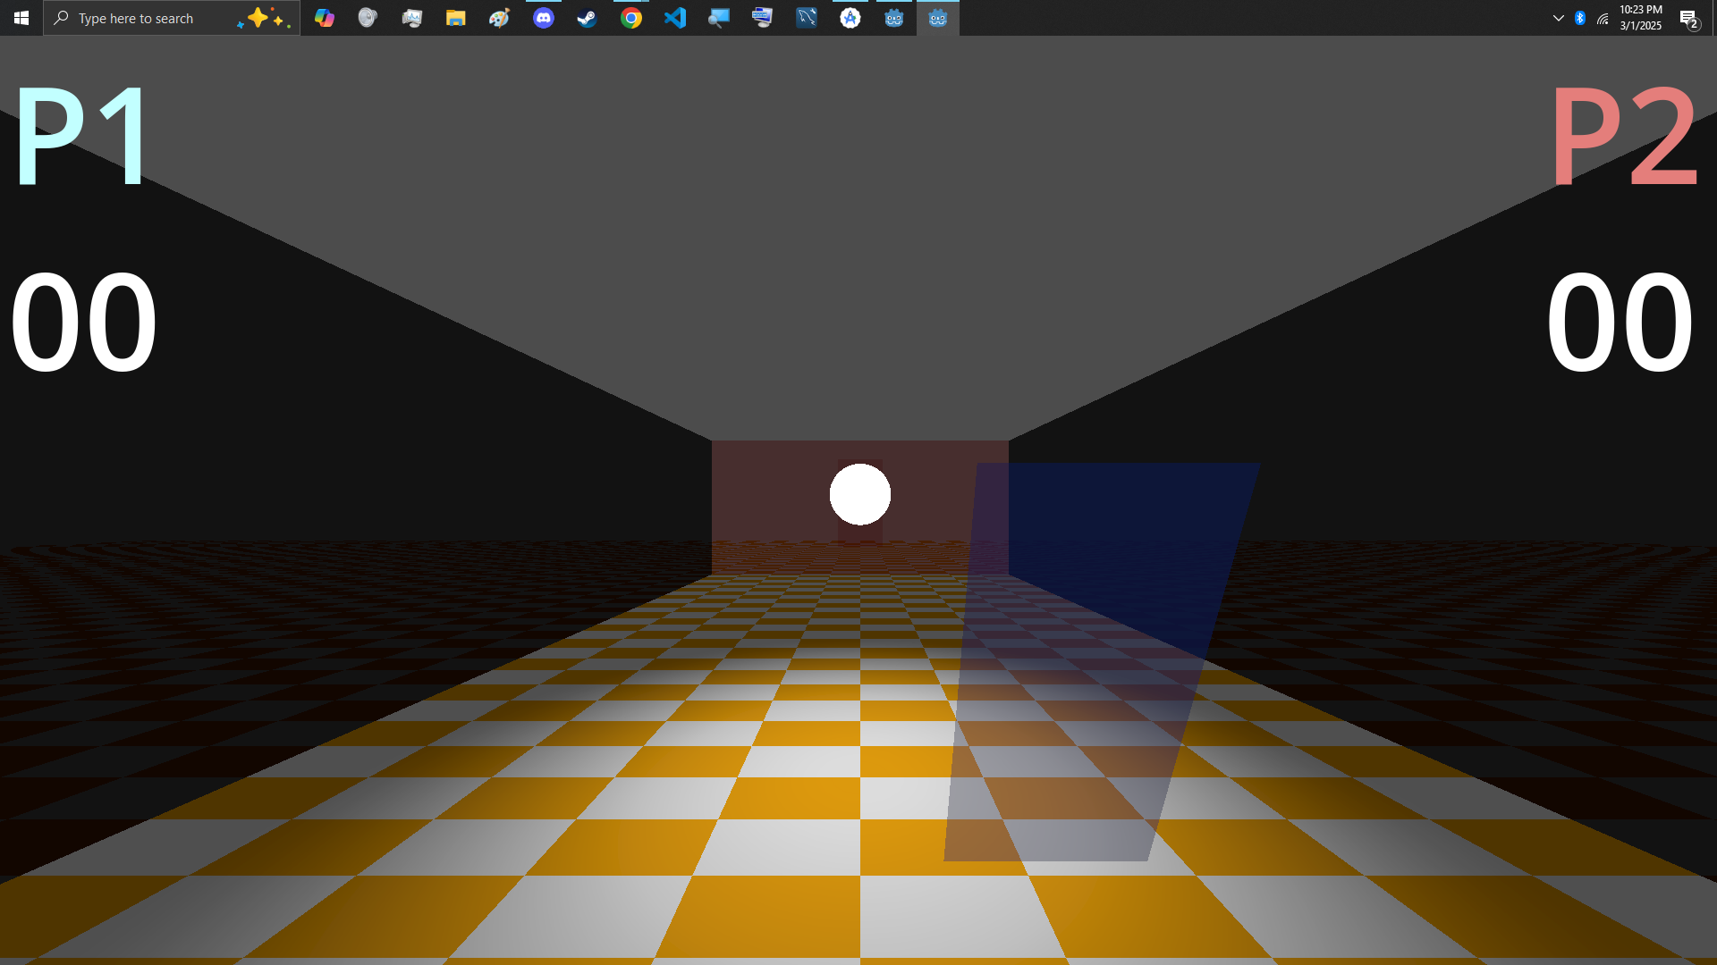This screenshot has width=1717, height=965.
Task: Open Microsoft Copilot from the taskbar
Action: [x=325, y=18]
